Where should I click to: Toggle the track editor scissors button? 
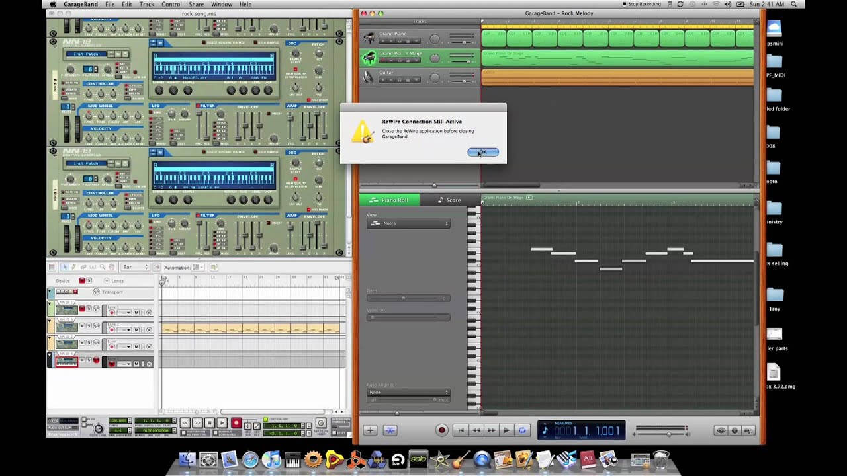(390, 430)
